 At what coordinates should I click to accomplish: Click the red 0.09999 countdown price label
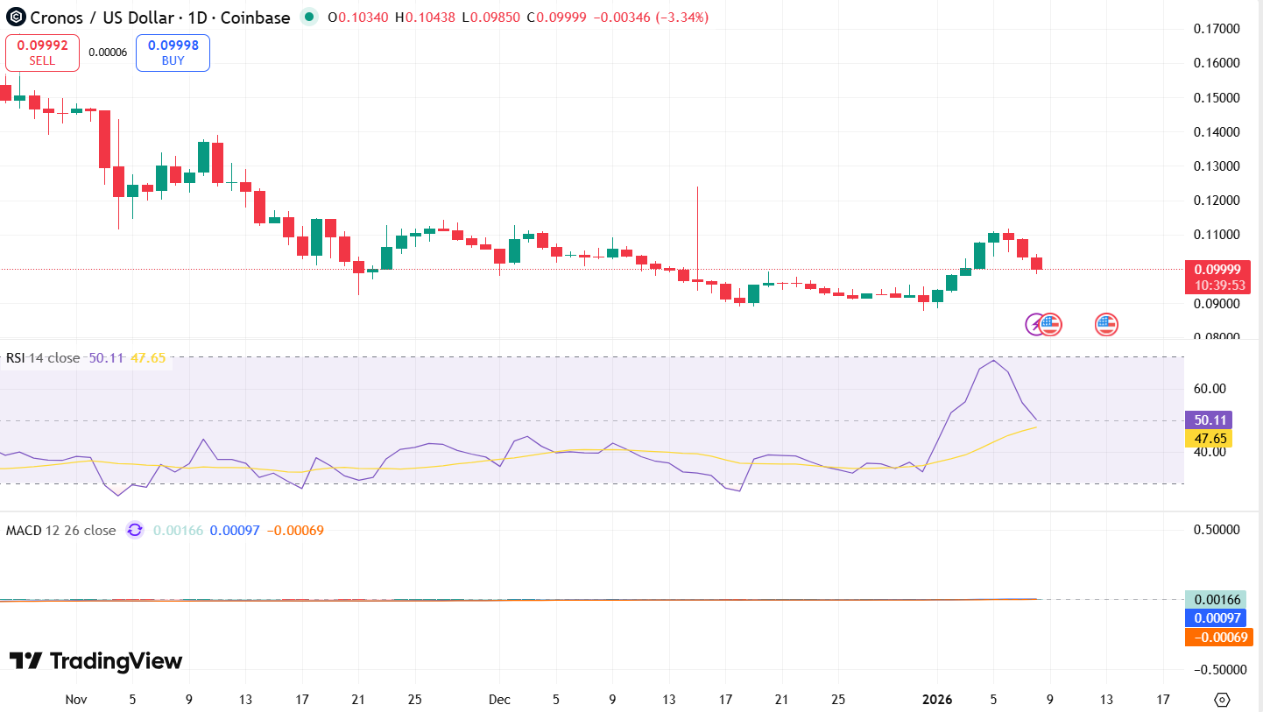[x=1217, y=278]
